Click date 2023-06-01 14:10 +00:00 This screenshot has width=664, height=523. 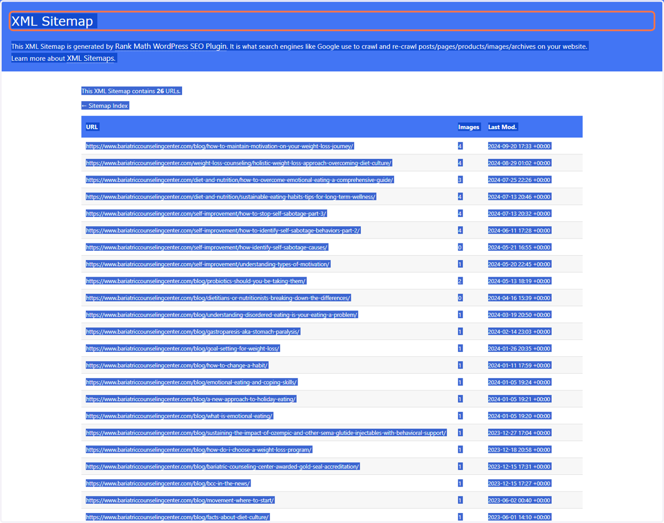[x=519, y=517]
